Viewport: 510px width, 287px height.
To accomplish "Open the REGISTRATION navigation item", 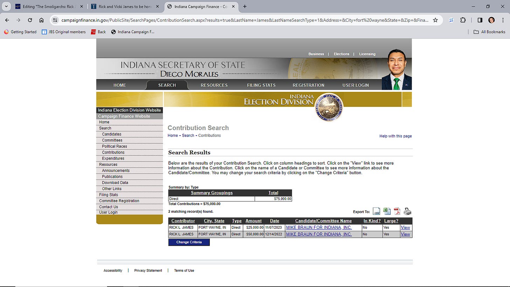I will pyautogui.click(x=309, y=85).
